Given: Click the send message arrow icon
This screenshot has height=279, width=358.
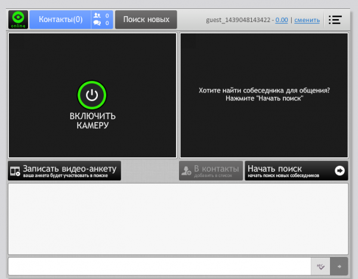Looking at the screenshot, I should click(x=340, y=266).
